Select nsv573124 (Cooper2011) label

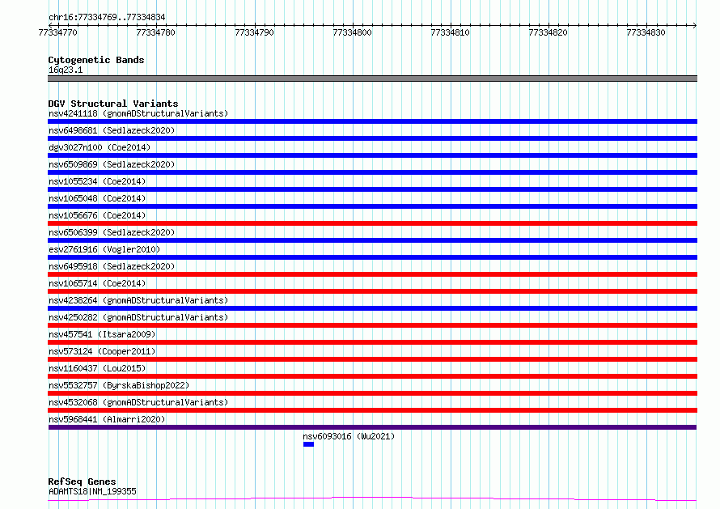102,351
